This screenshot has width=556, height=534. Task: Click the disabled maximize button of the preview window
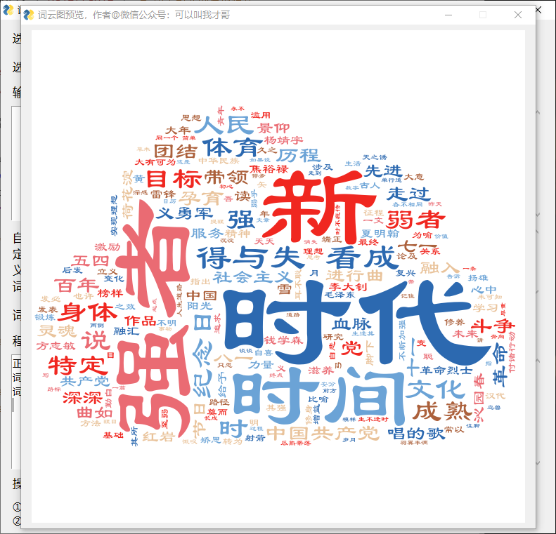(483, 15)
